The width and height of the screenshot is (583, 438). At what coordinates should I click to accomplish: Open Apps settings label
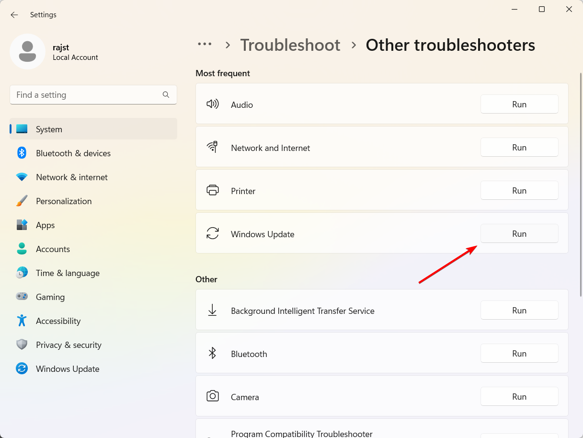pyautogui.click(x=46, y=225)
